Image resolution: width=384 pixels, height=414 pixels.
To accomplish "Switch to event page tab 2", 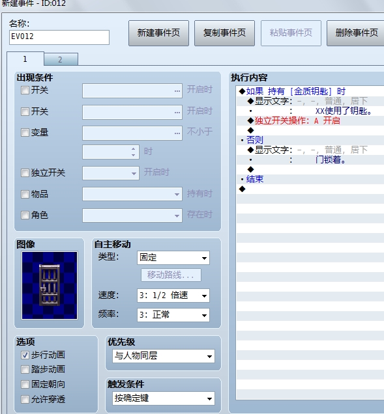I will pos(61,59).
